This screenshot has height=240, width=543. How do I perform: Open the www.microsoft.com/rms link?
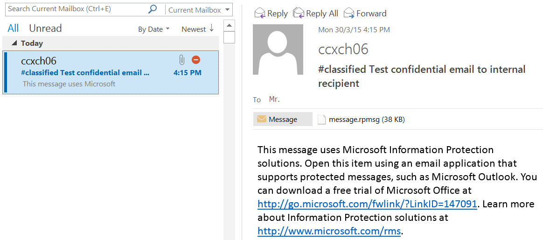(329, 231)
